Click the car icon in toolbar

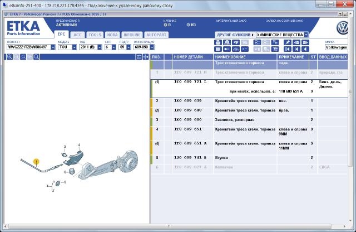[236, 42]
